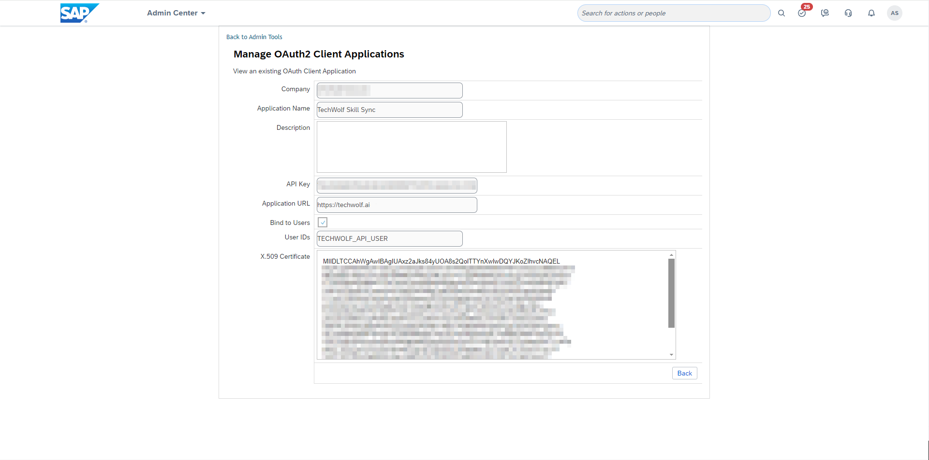Click the Back to Admin Tools link
The width and height of the screenshot is (929, 460).
tap(254, 37)
